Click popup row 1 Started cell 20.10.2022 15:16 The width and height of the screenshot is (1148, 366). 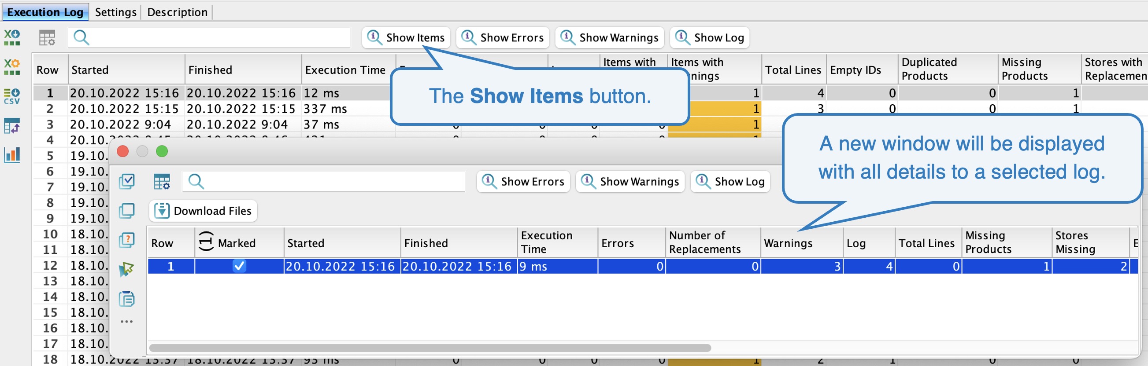[342, 266]
